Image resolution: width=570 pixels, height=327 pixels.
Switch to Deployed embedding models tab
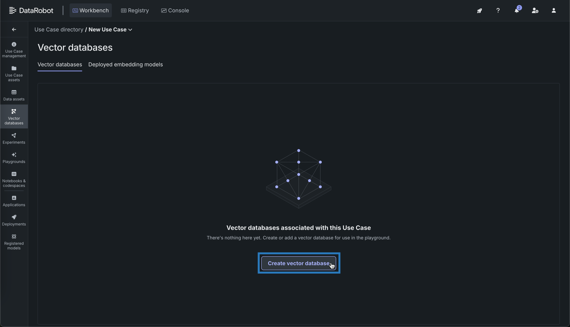pyautogui.click(x=125, y=64)
